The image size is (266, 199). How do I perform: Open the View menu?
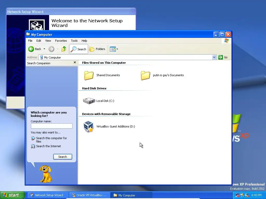pyautogui.click(x=48, y=41)
